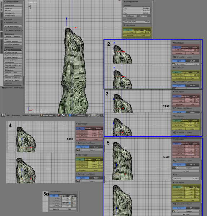This screenshot has width=207, height=216.
Task: Switch to the Деформац. weight filter tab
Action: (136, 30)
